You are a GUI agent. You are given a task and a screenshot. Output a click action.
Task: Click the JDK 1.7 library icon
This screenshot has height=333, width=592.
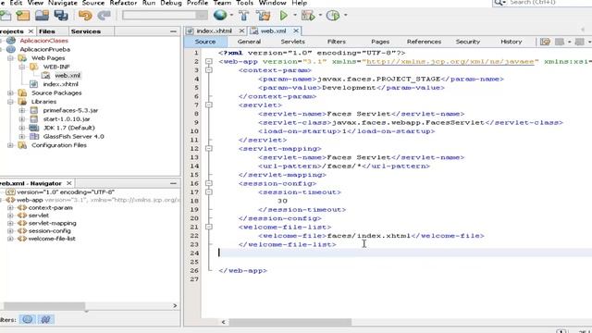(x=34, y=128)
